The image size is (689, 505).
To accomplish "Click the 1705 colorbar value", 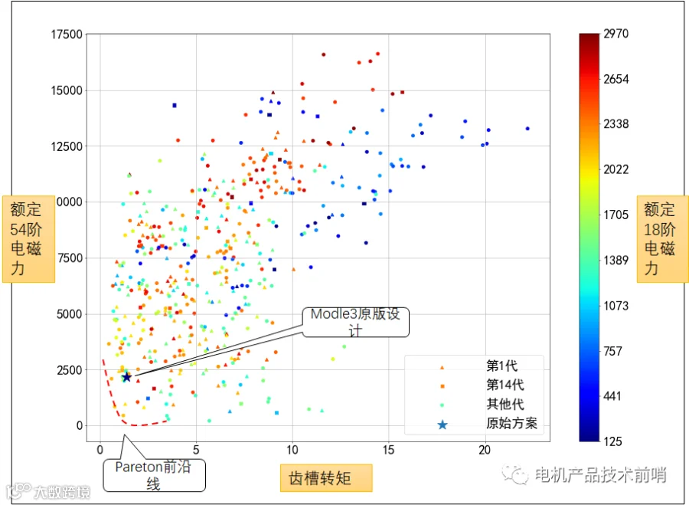I will [616, 215].
